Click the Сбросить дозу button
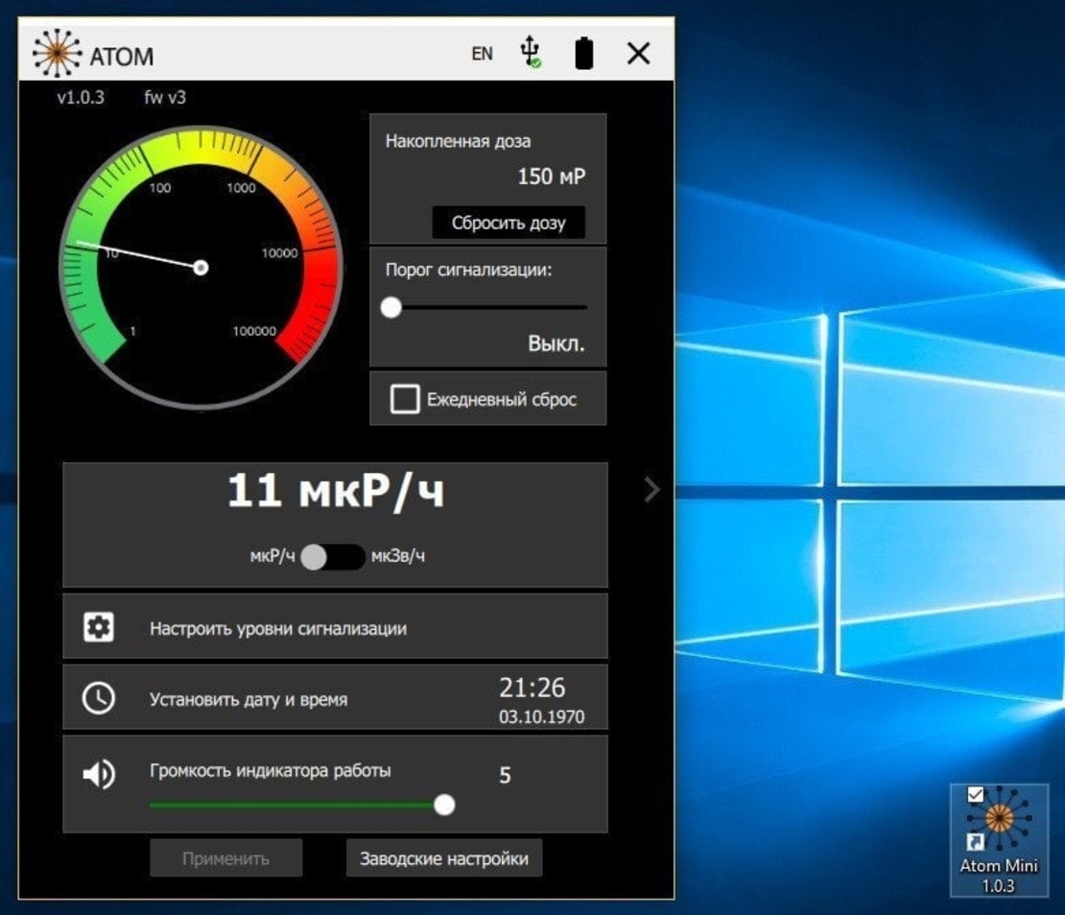 click(509, 223)
